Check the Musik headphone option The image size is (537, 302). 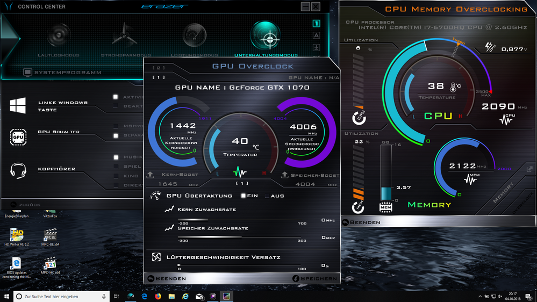tap(116, 157)
